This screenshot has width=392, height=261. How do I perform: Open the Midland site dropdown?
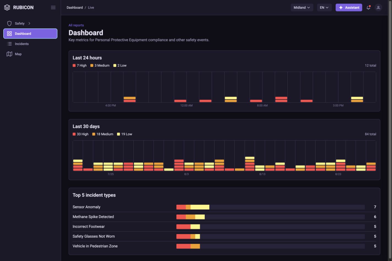pos(302,7)
